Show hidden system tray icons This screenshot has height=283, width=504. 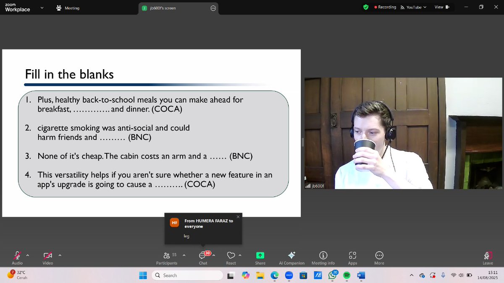coord(412,275)
